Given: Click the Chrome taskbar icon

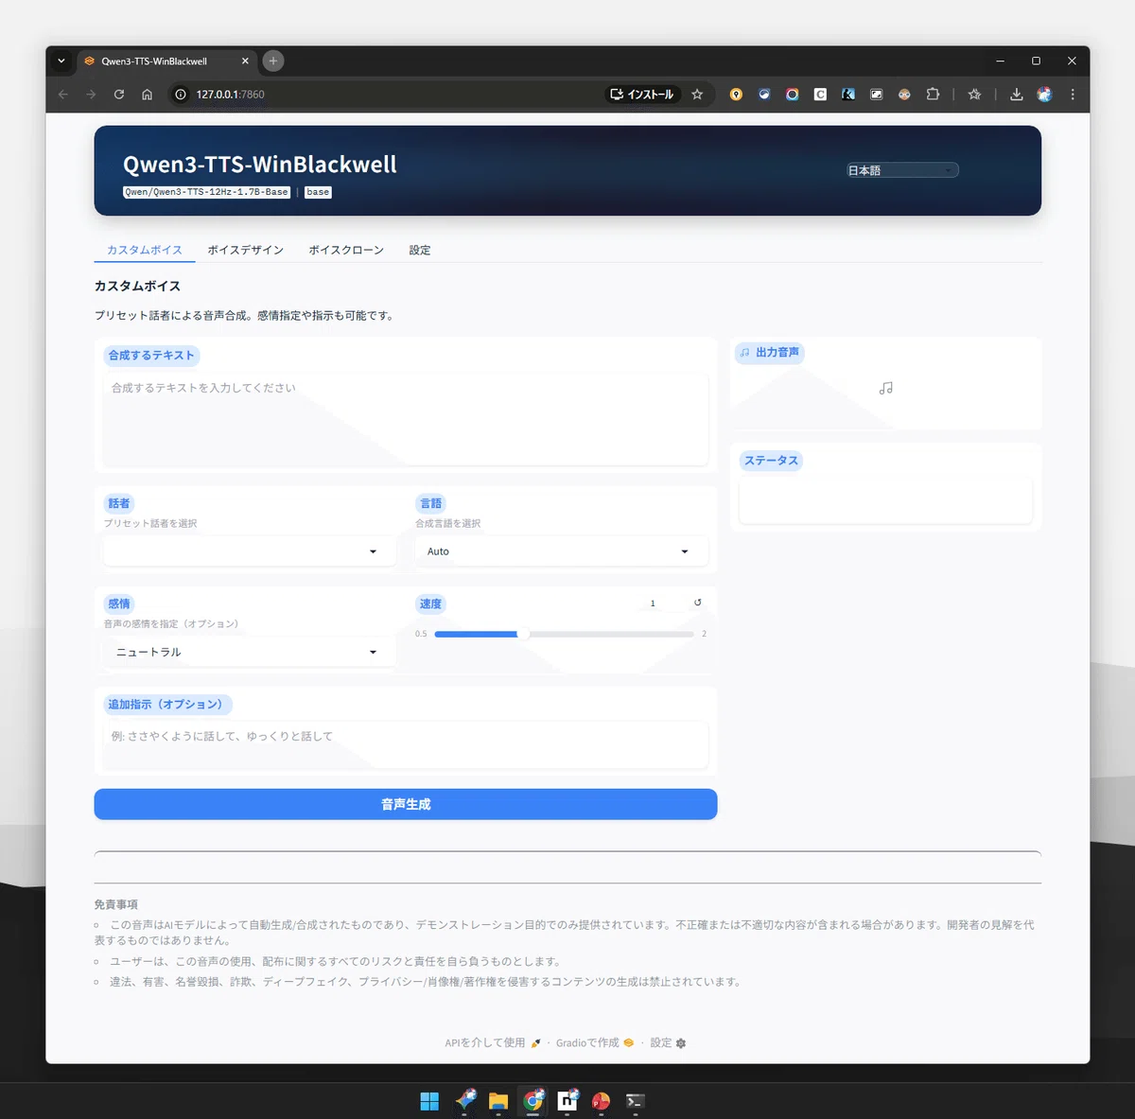Looking at the screenshot, I should (x=533, y=1101).
